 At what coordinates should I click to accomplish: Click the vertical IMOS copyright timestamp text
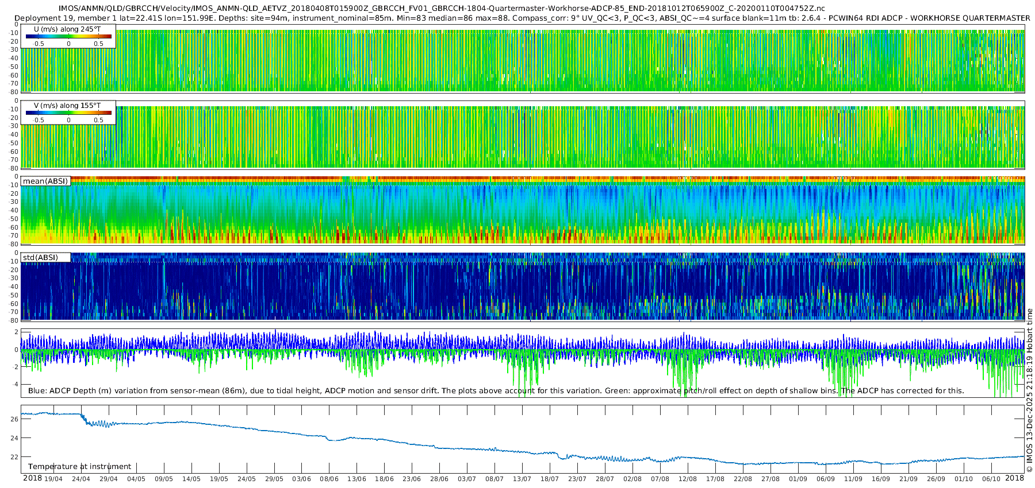point(1029,390)
